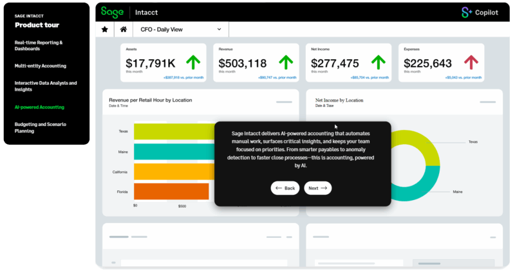Click the $500 axis label

(x=182, y=206)
